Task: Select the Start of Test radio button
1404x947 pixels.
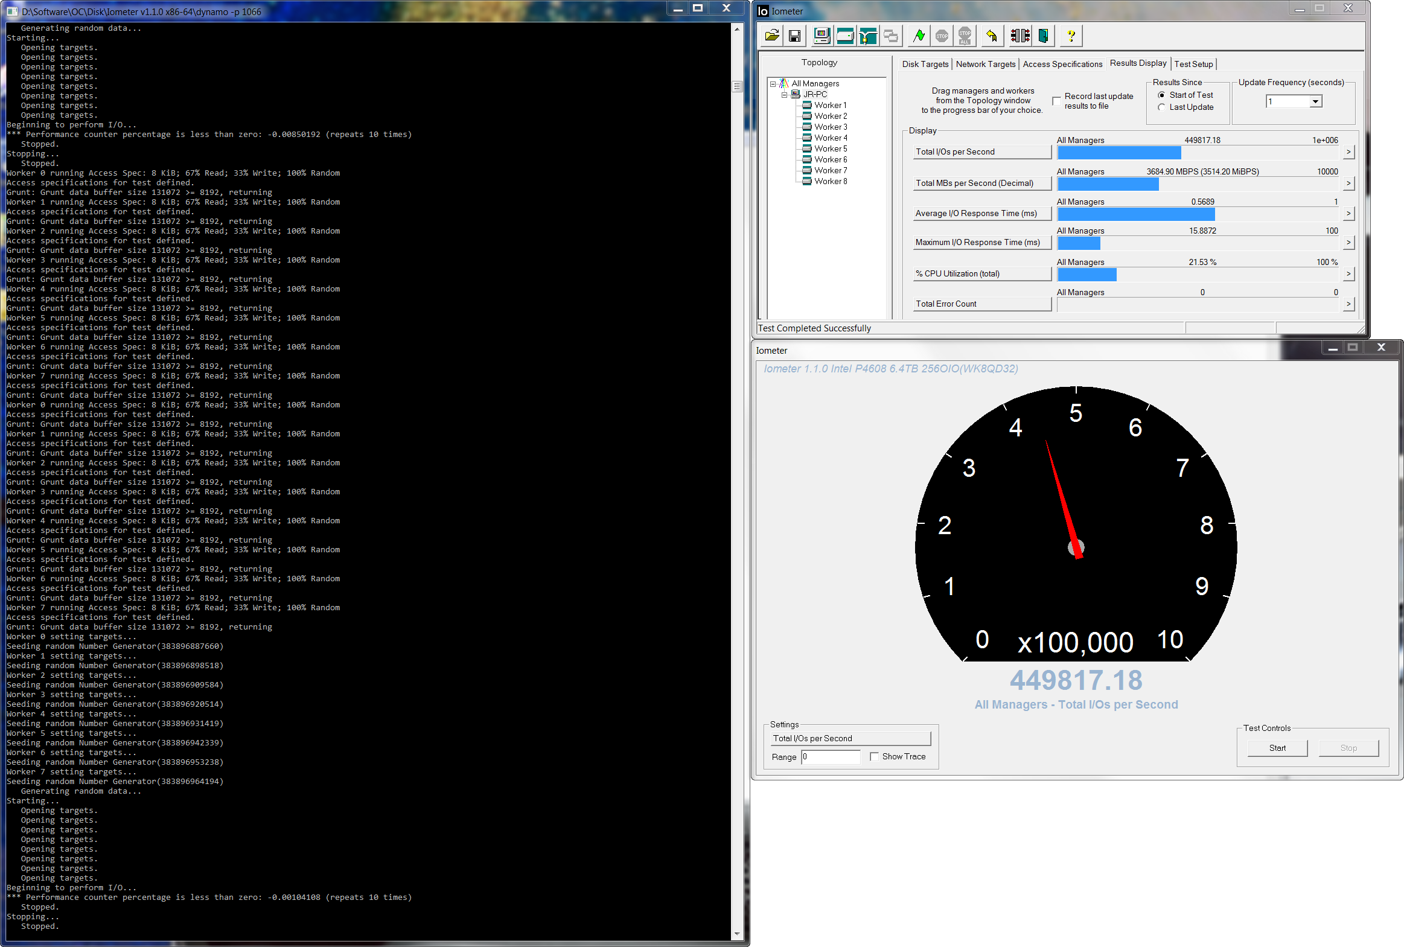Action: (1161, 95)
